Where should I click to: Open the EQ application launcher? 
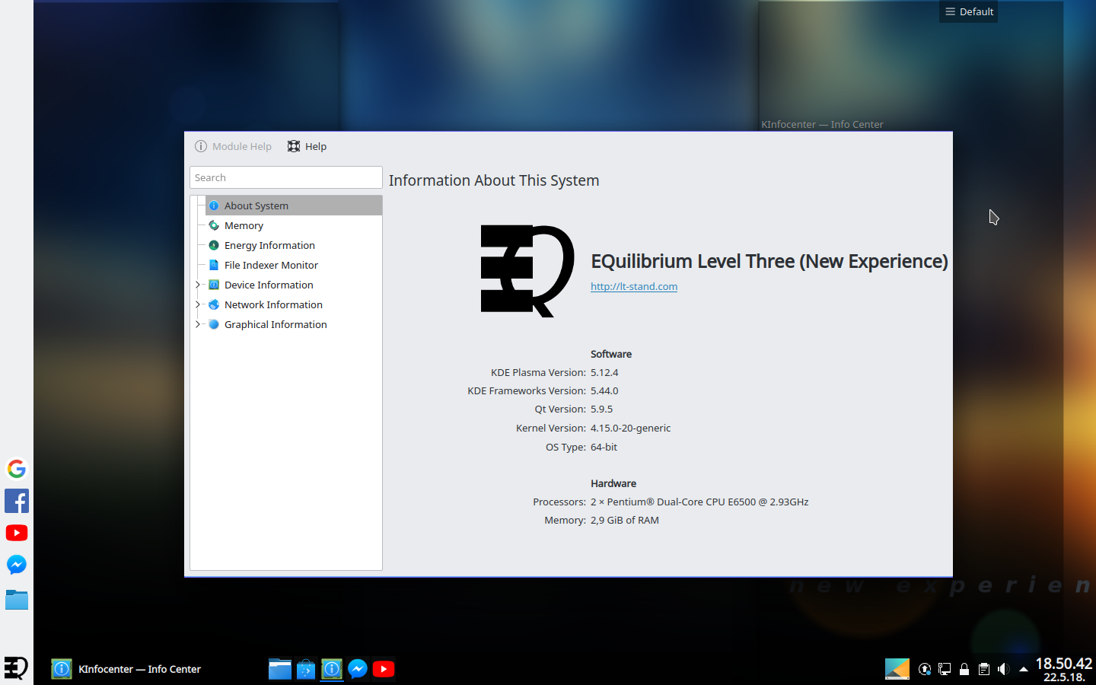click(x=16, y=668)
